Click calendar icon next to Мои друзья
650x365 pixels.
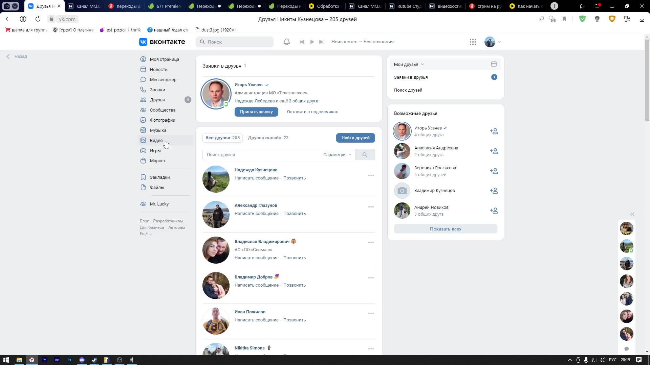494,64
